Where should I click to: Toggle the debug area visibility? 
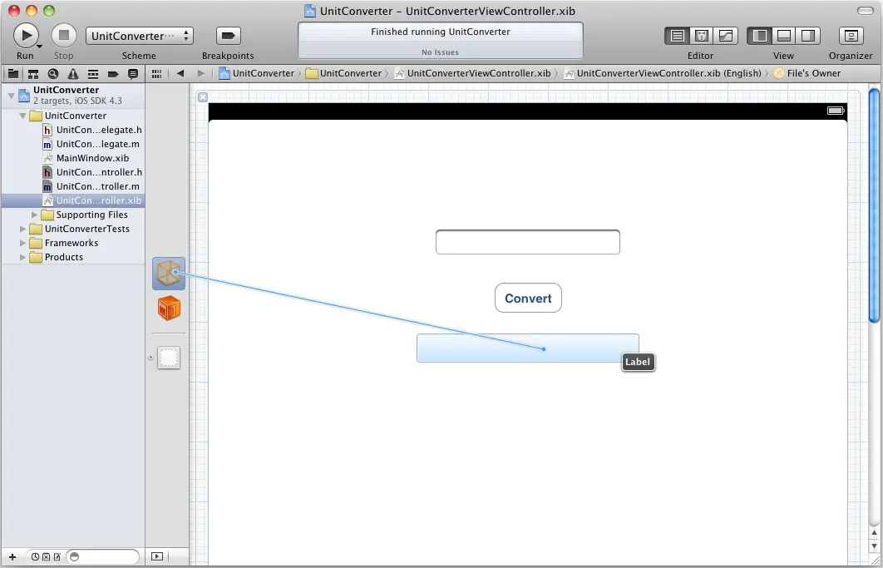click(785, 36)
